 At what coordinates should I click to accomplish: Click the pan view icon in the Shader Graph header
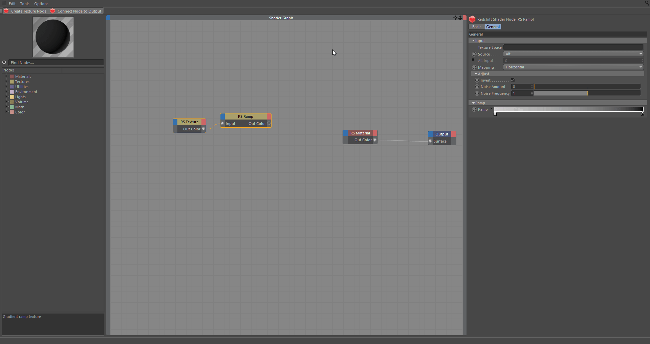click(x=455, y=18)
